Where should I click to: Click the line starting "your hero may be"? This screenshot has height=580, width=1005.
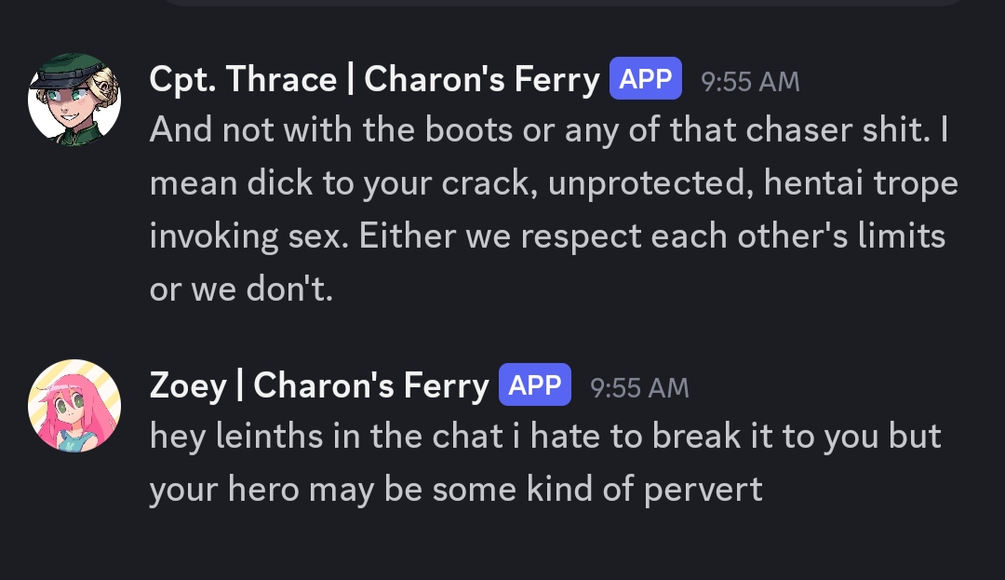455,488
